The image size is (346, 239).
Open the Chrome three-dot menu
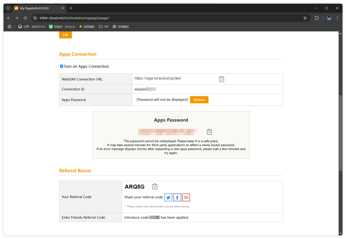[x=337, y=18]
